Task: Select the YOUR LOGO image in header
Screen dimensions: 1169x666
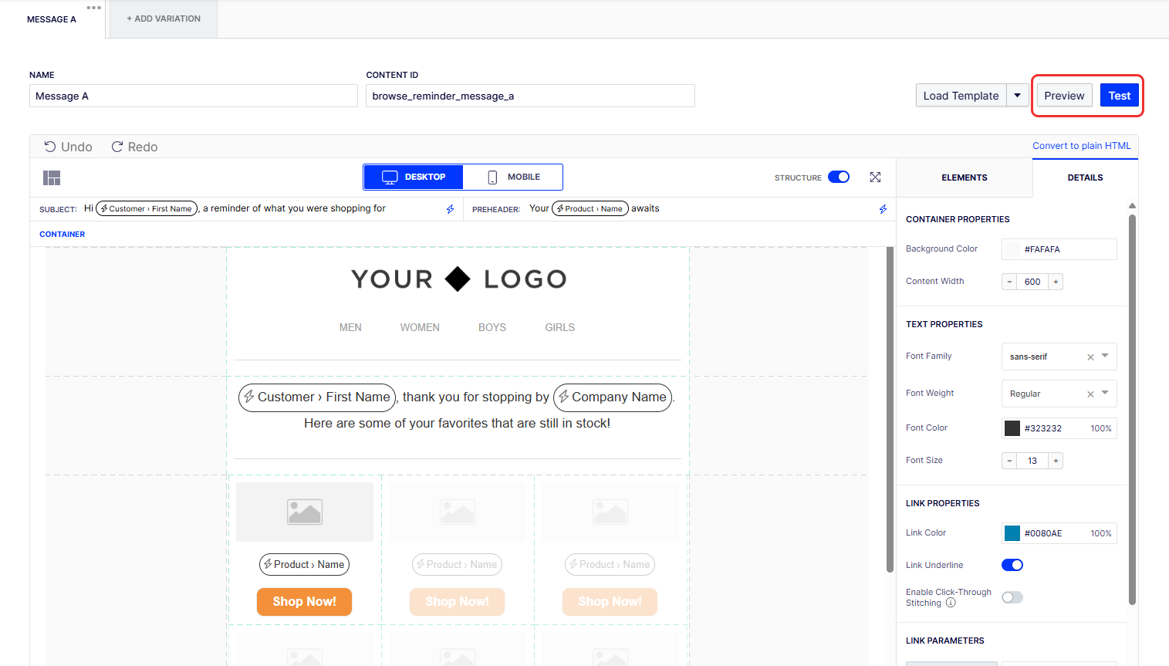Action: point(458,279)
